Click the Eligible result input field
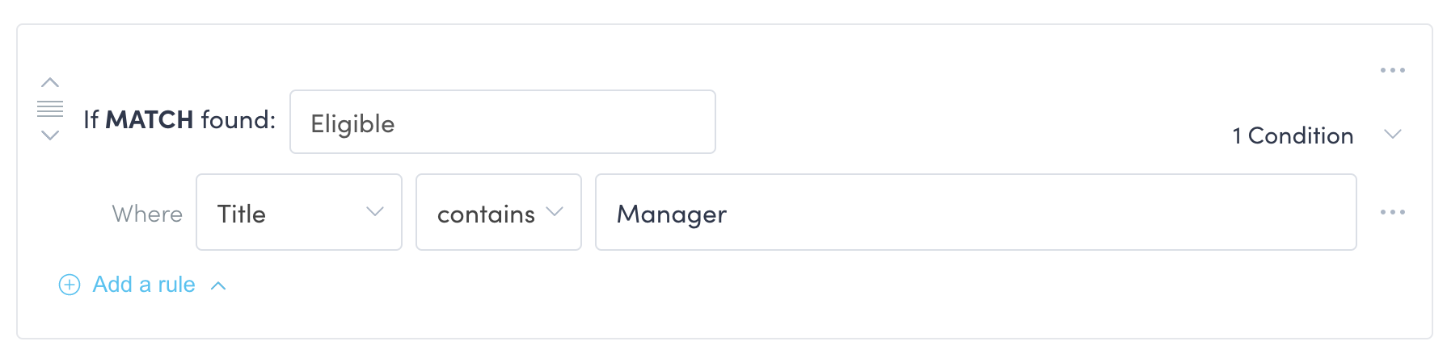Image resolution: width=1447 pixels, height=358 pixels. pos(502,123)
